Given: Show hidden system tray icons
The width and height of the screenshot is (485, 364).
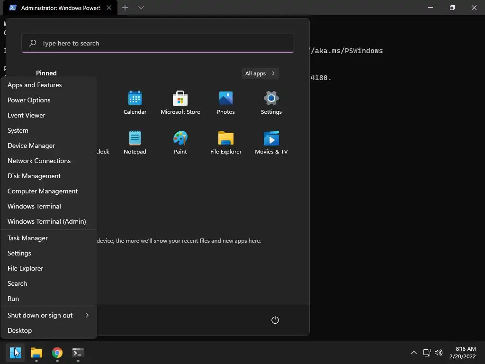Looking at the screenshot, I should click(413, 353).
